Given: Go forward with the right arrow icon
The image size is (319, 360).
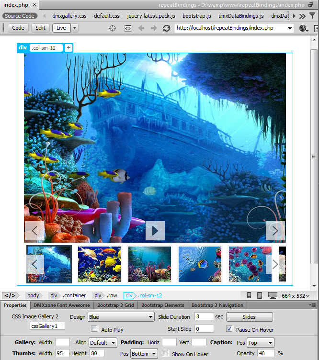Looking at the screenshot, I should pyautogui.click(x=154, y=28).
